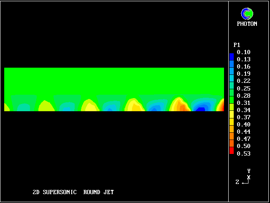Click the 0.22 legend value
Image resolution: width=270 pixels, height=203 pixels.
pos(243,81)
